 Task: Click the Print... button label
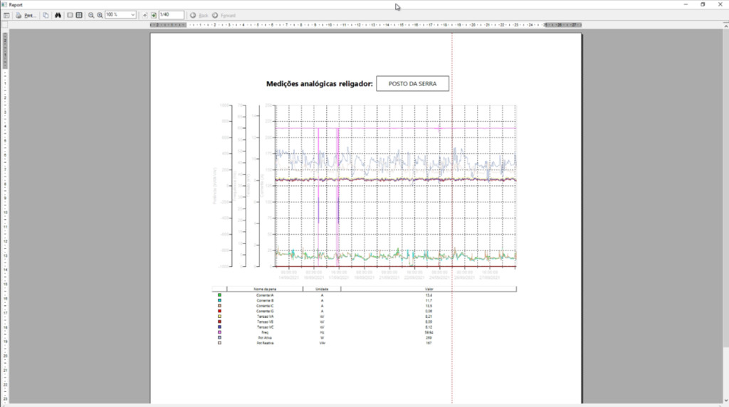pyautogui.click(x=31, y=15)
